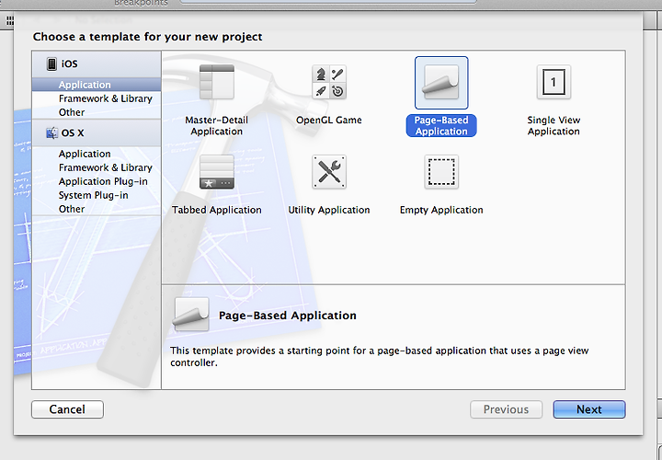Image resolution: width=662 pixels, height=460 pixels.
Task: Click the highlighted Page-Based Application label
Action: point(441,125)
